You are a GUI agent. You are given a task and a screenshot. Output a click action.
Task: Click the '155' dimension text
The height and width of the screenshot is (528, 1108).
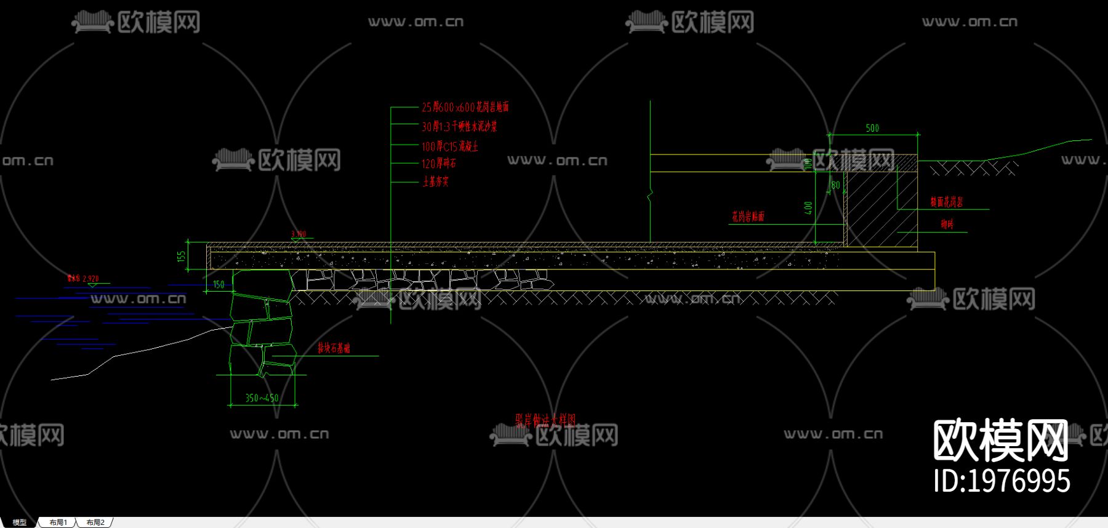182,256
